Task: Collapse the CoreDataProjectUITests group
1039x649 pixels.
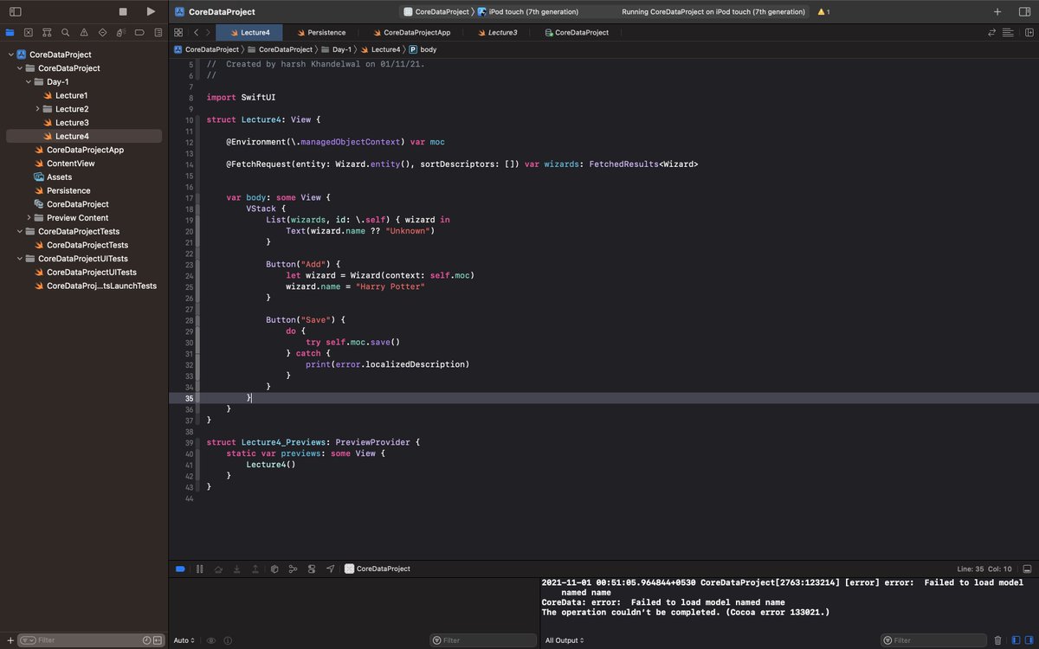Action: 19,259
